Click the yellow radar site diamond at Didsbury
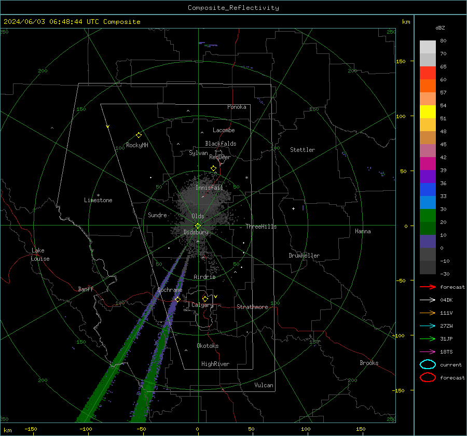Screen dimensions: 467x436 pyautogui.click(x=198, y=226)
